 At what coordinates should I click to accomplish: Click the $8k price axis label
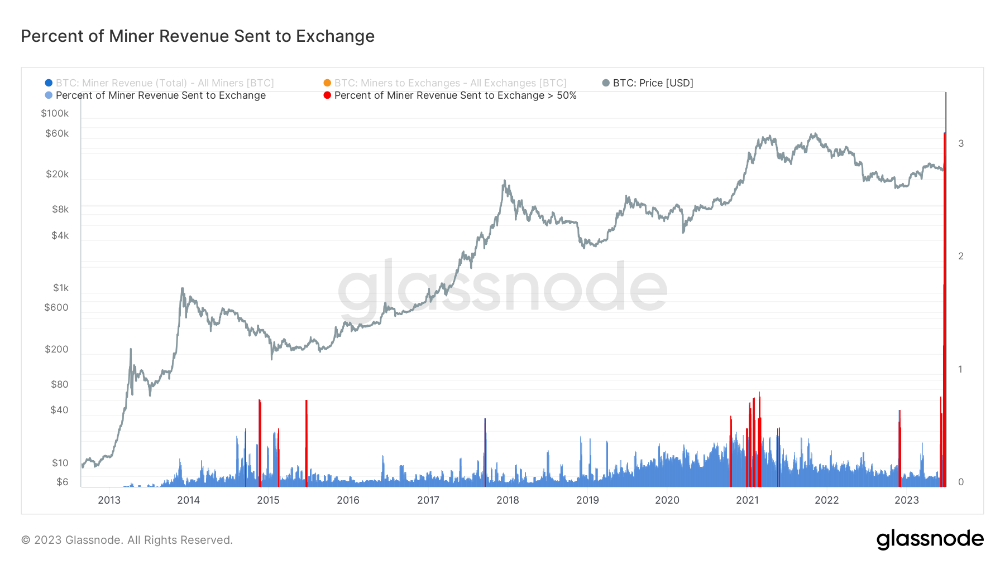click(60, 209)
